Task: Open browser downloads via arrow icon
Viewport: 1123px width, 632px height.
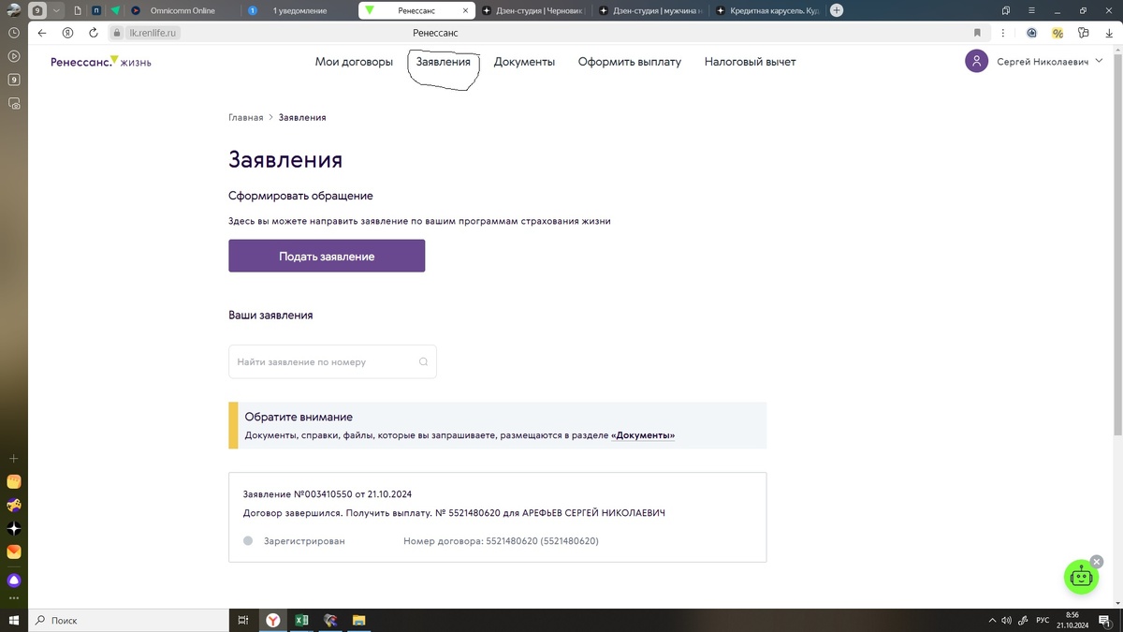Action: pyautogui.click(x=1109, y=32)
